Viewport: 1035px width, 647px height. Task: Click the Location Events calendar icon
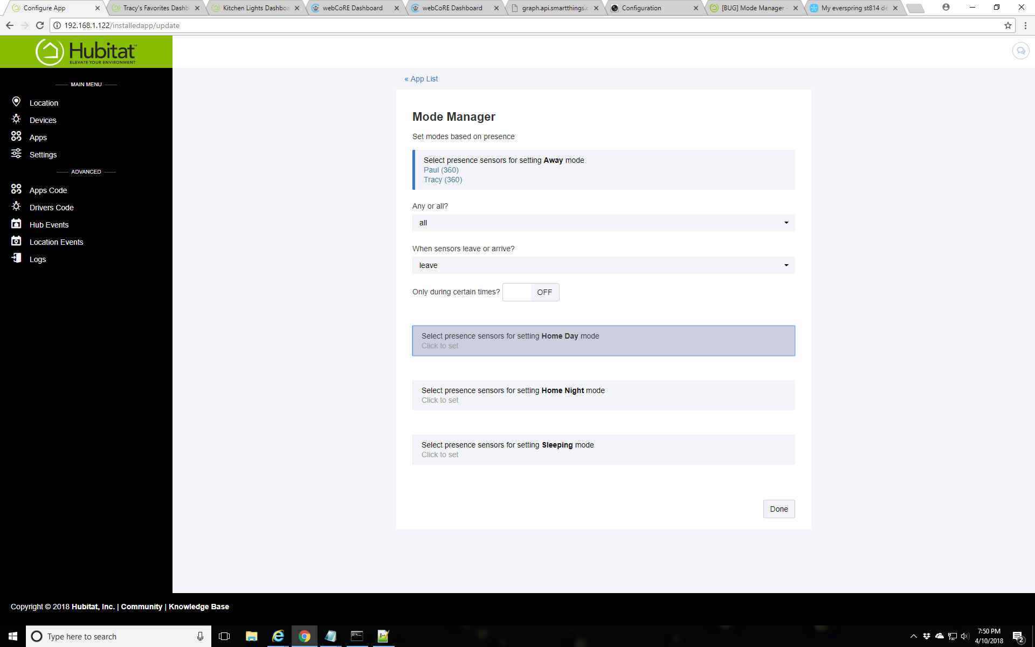(16, 241)
